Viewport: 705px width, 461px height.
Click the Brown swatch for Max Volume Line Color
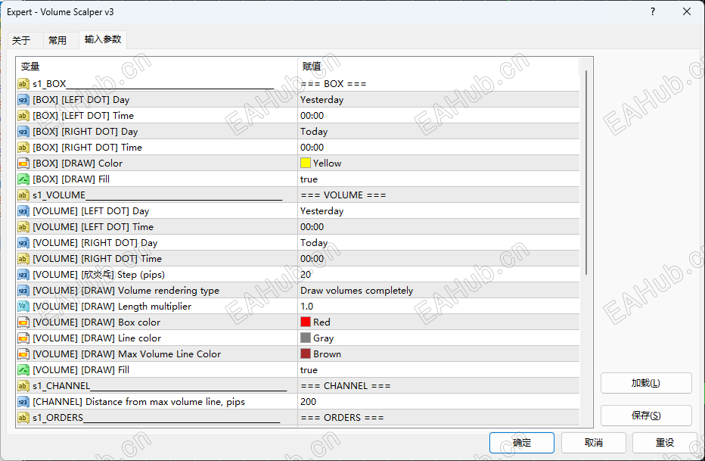(x=306, y=354)
